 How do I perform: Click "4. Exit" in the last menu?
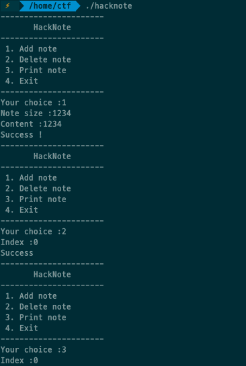22,328
